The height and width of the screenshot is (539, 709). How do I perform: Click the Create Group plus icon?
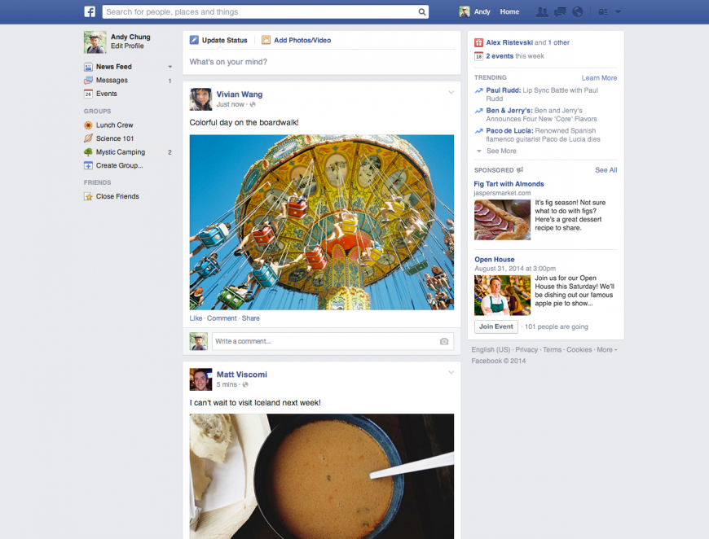coord(88,166)
